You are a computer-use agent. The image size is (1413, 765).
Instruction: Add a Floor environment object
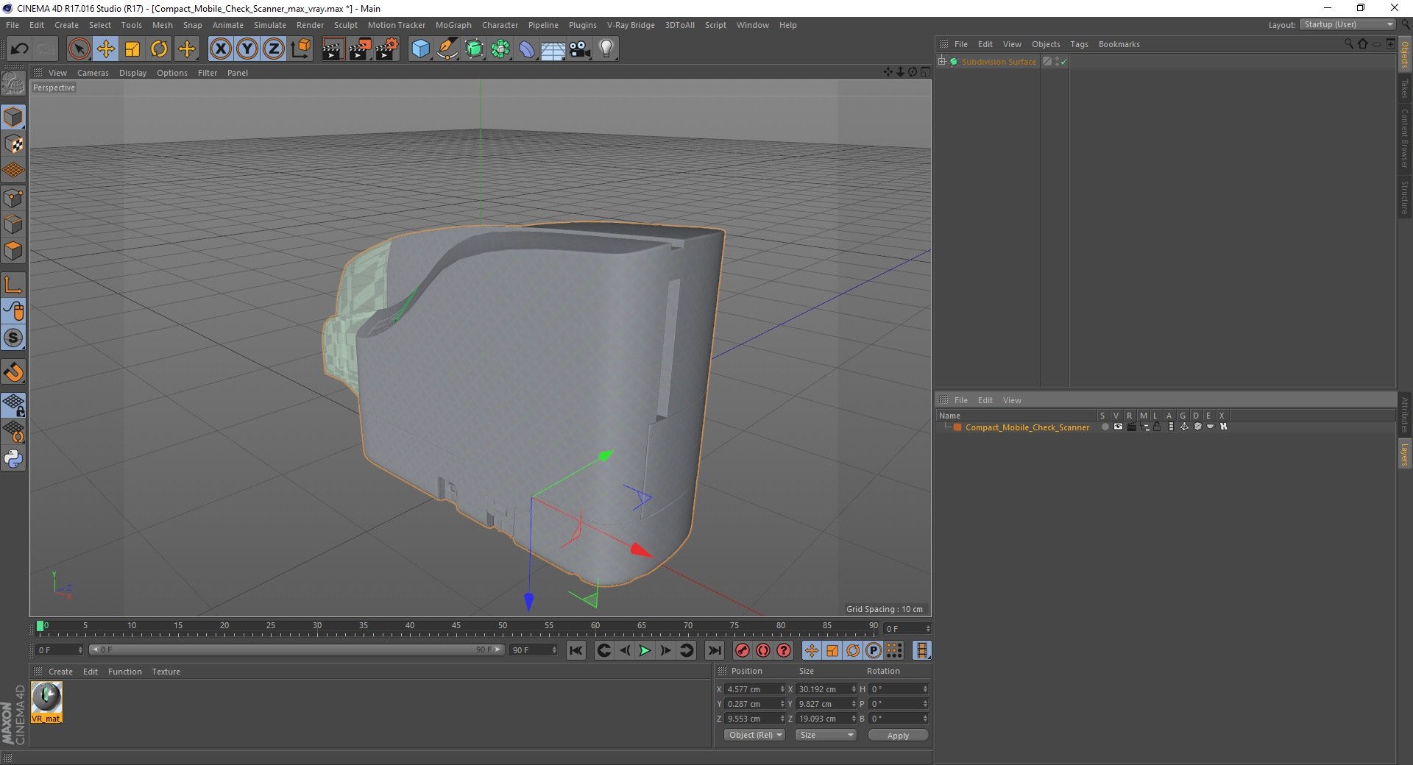[x=553, y=49]
